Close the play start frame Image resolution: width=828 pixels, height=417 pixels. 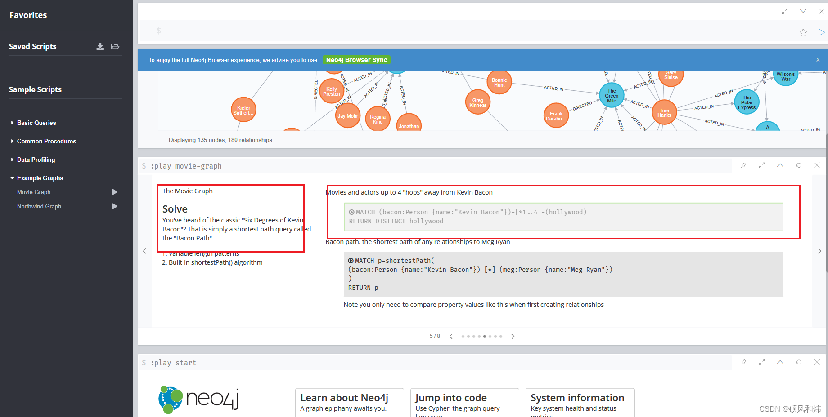point(817,362)
